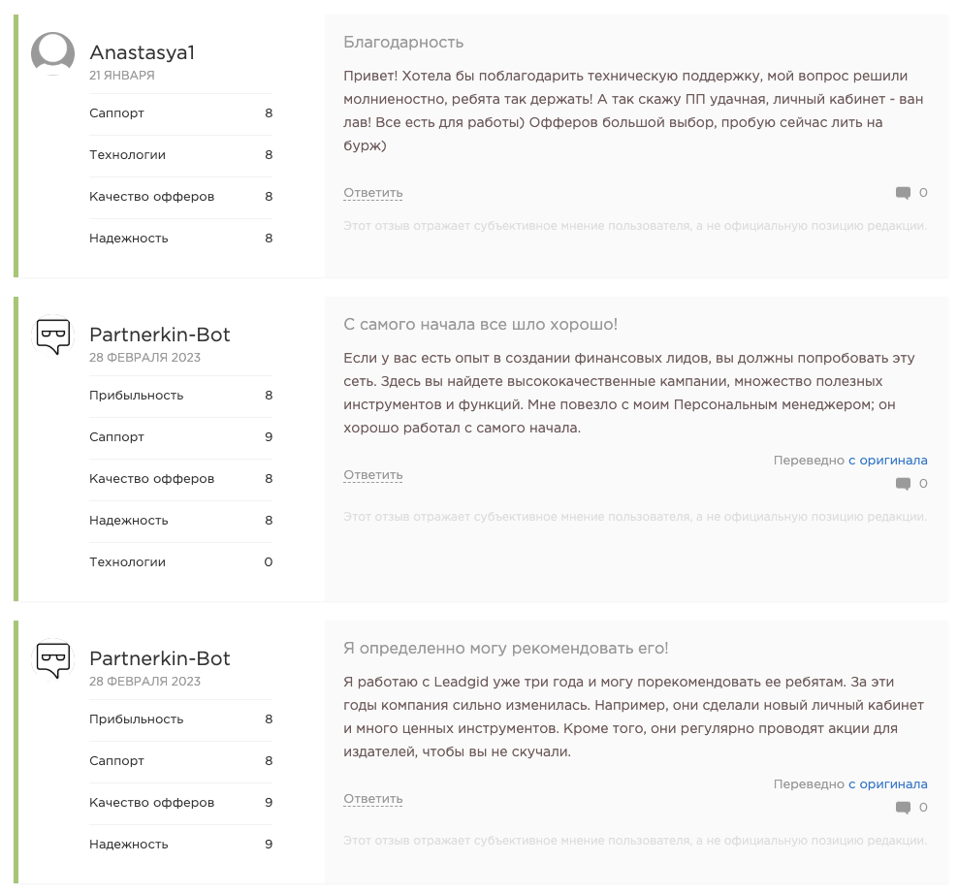Viewport: 958px width, 894px height.
Task: Select the "С самого начала все шло хорошо!" title
Action: (480, 324)
